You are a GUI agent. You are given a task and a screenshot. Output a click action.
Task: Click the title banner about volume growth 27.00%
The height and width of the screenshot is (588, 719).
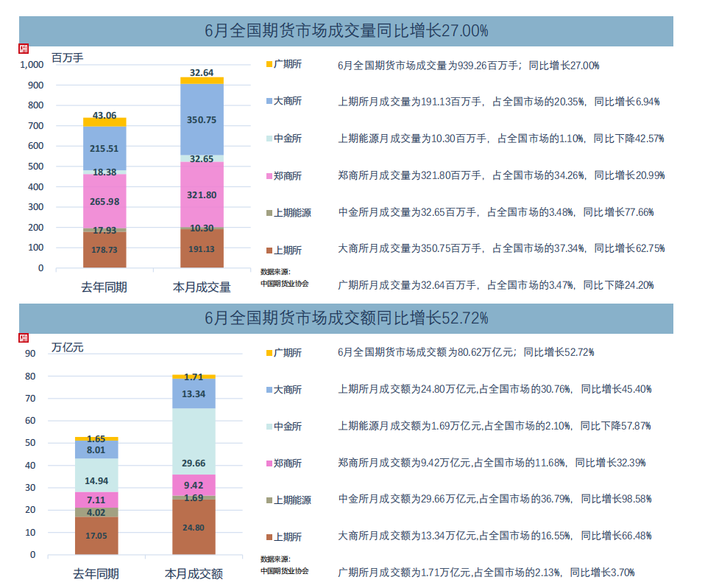pos(346,31)
